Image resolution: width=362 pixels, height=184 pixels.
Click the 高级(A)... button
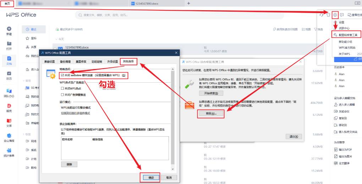pyautogui.click(x=211, y=113)
